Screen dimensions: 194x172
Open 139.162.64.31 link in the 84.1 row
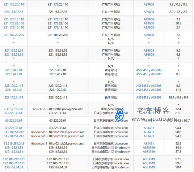[14, 148]
